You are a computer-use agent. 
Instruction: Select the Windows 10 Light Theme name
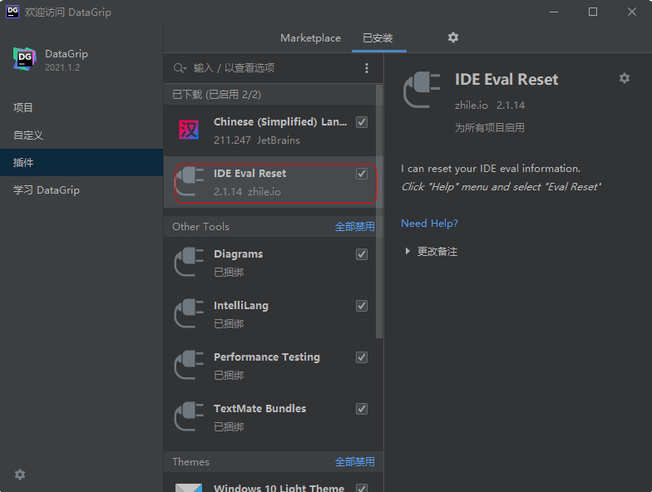[279, 488]
